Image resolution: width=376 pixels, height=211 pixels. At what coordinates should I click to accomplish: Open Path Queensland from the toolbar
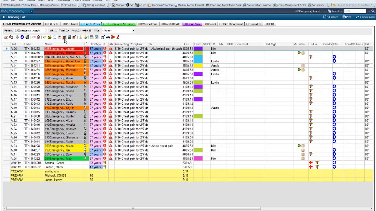coord(94,5)
